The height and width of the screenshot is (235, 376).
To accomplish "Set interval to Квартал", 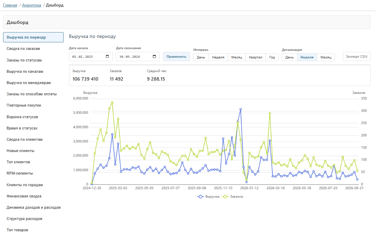I will coord(256,57).
